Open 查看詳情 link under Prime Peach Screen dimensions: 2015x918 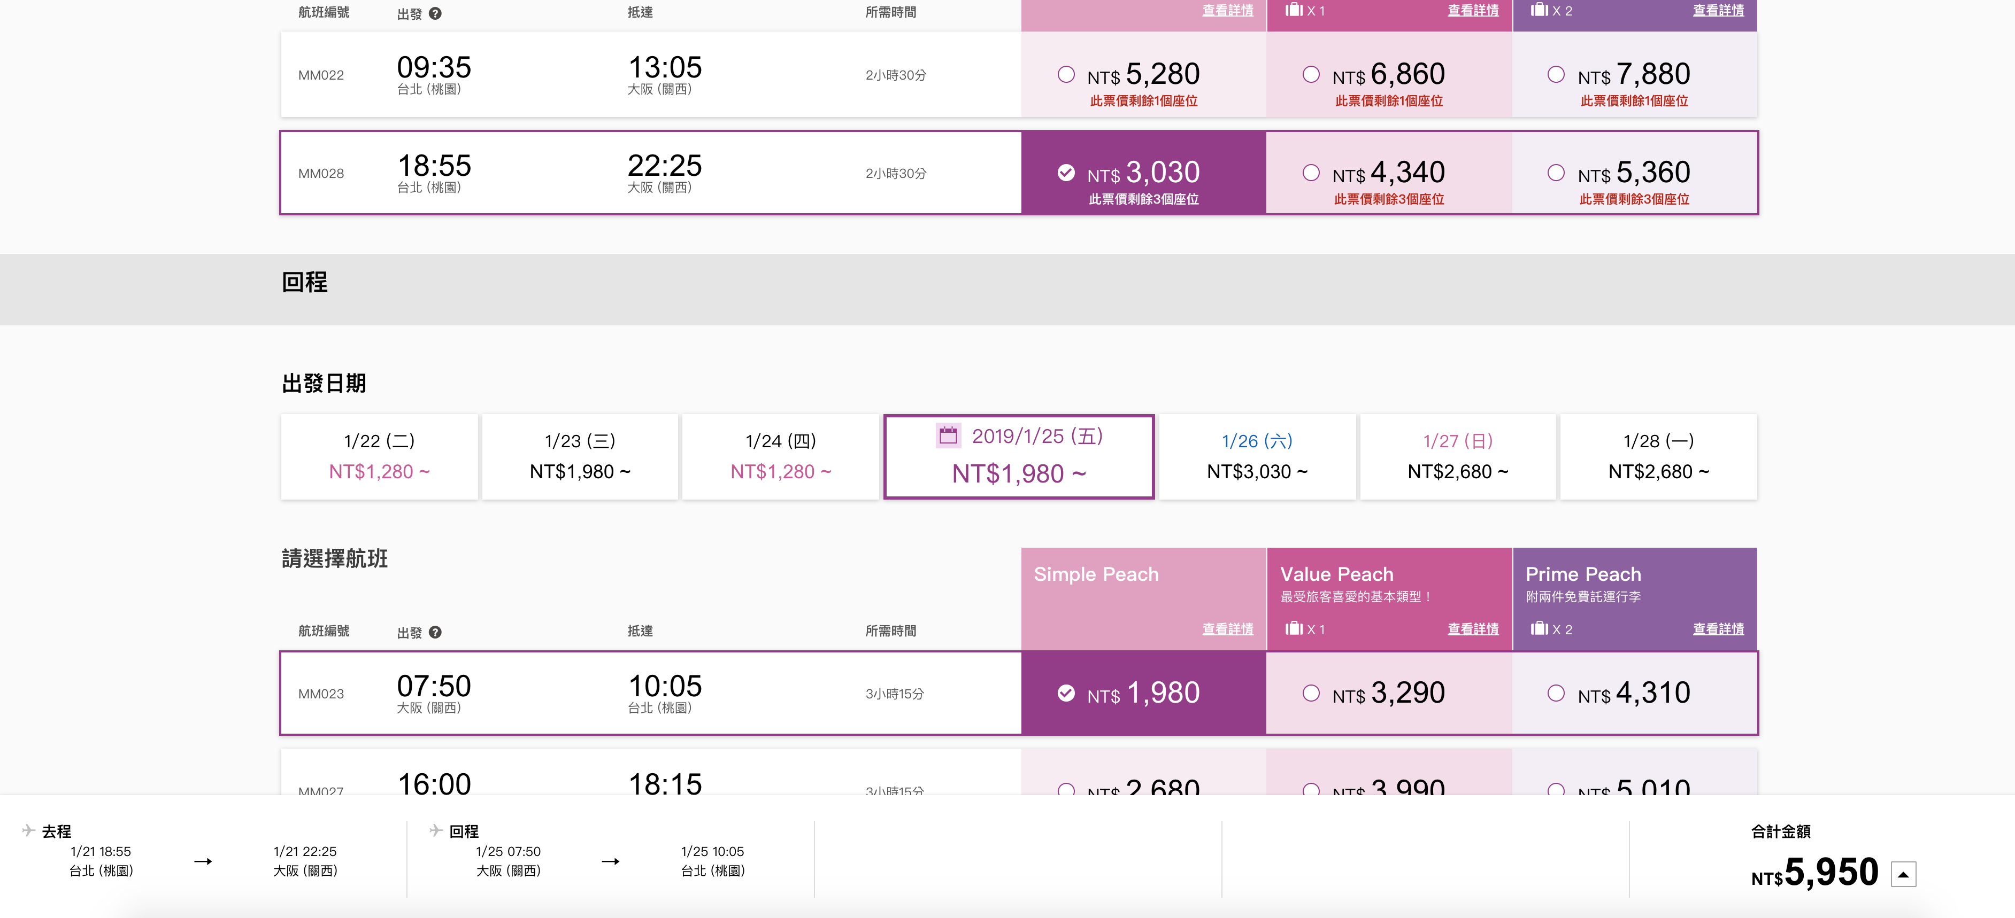click(1718, 629)
